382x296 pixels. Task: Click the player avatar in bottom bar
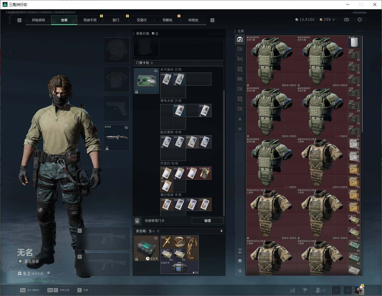click(359, 290)
